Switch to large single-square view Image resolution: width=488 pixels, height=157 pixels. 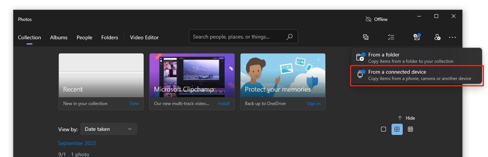383,129
